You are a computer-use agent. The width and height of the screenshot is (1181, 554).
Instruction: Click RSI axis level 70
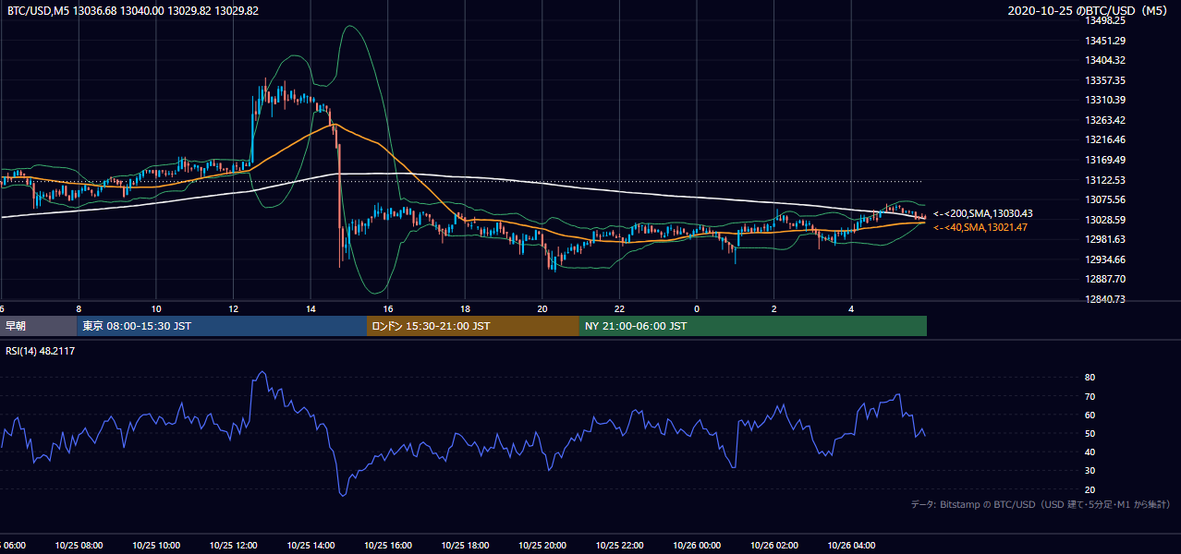1090,396
